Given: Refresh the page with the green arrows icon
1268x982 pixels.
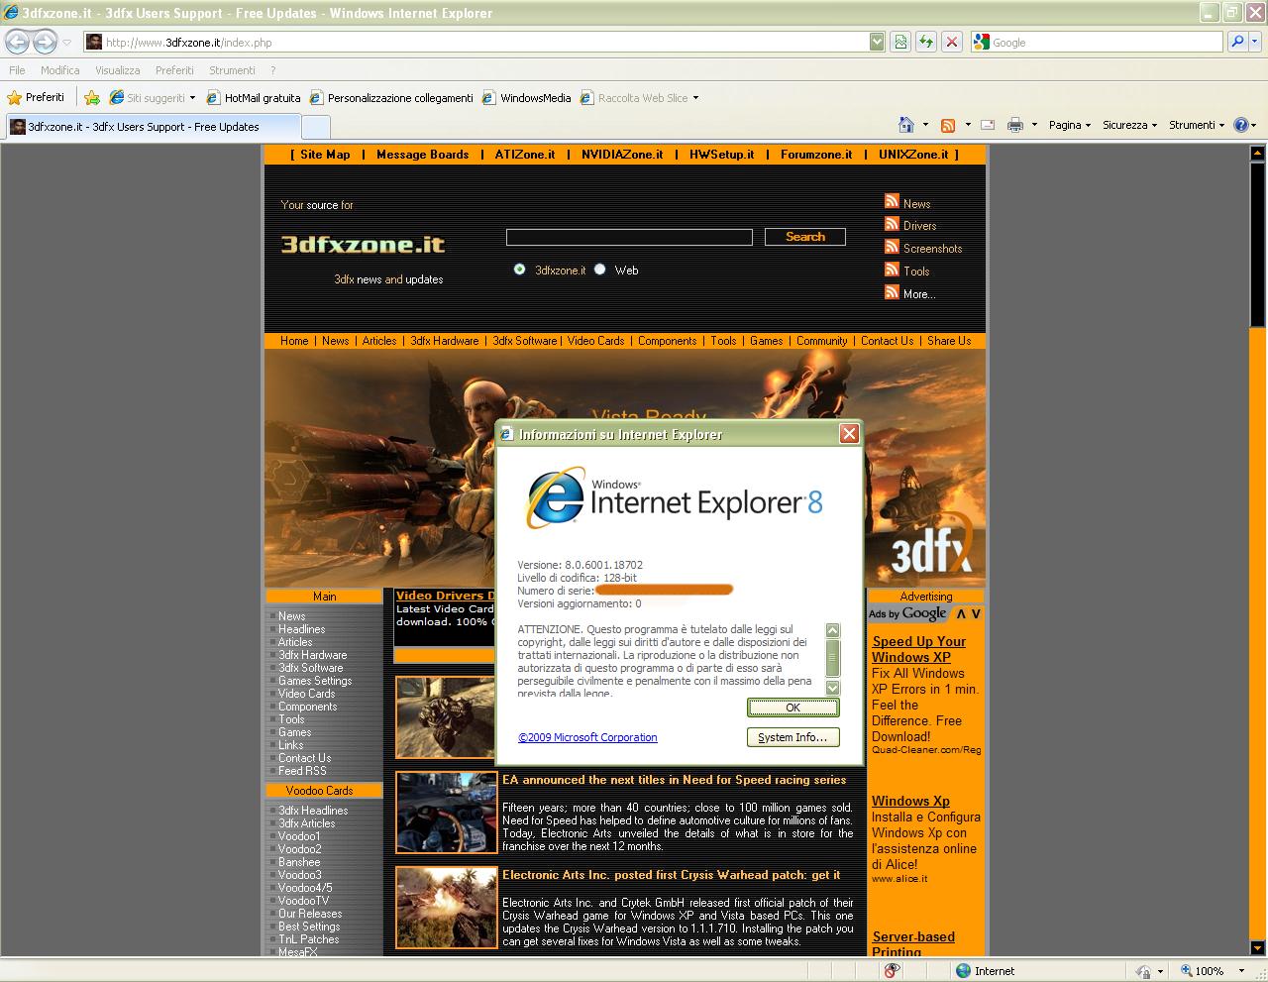Looking at the screenshot, I should [x=926, y=42].
